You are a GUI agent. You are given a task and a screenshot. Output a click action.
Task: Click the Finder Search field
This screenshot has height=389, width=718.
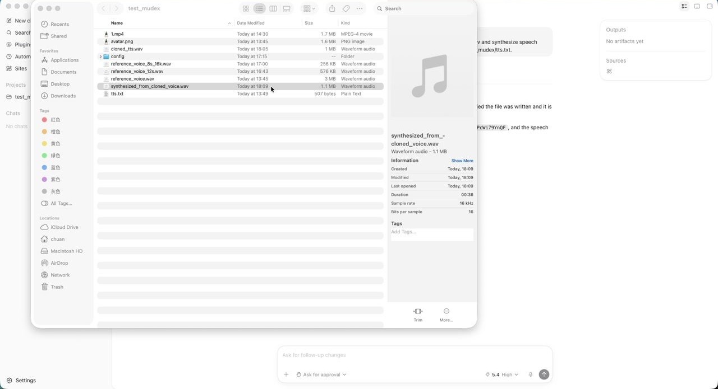pyautogui.click(x=424, y=8)
